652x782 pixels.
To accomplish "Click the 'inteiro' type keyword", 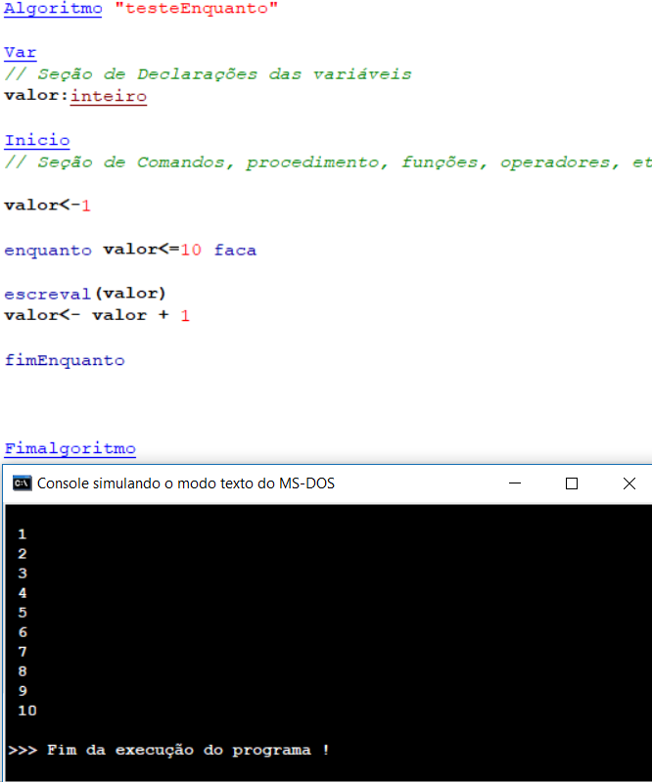I will (109, 96).
